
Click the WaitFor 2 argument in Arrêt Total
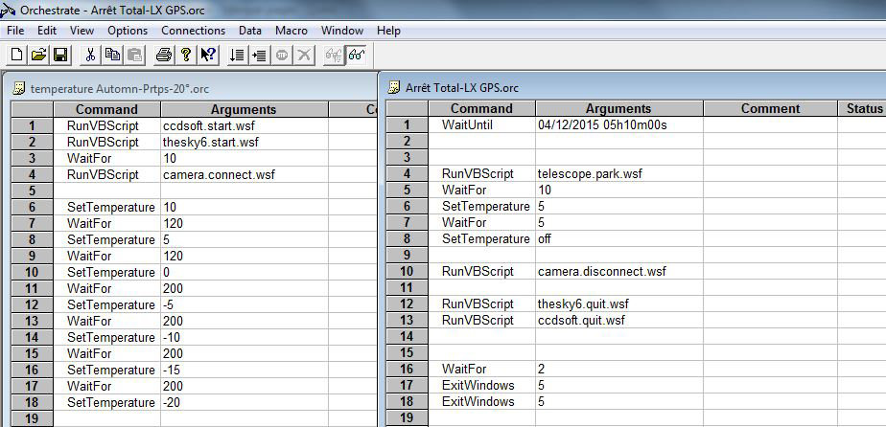618,369
